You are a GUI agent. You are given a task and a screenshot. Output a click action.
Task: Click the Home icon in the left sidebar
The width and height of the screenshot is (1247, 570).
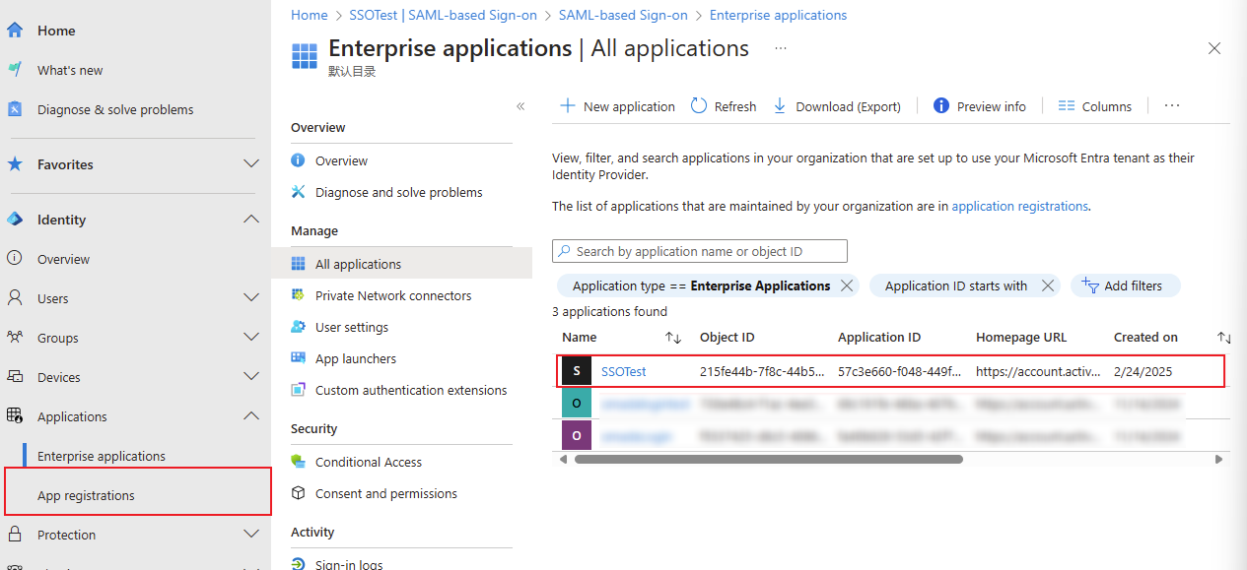[15, 31]
